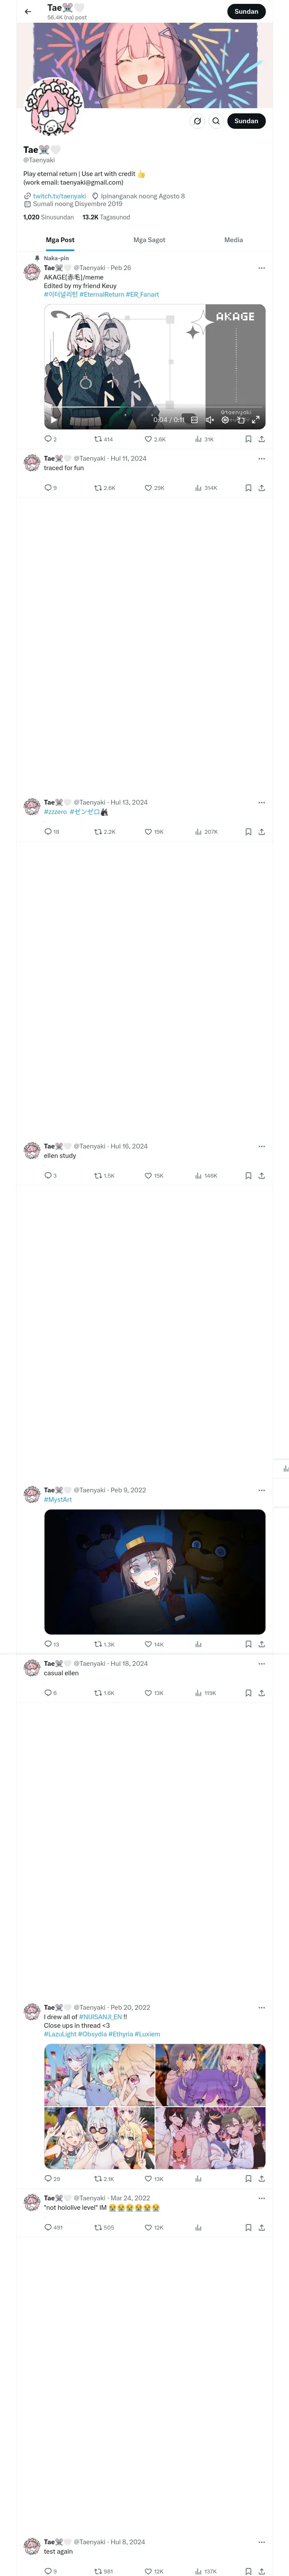The image size is (289, 2576).
Task: Switch to the Media tab
Action: 233,240
